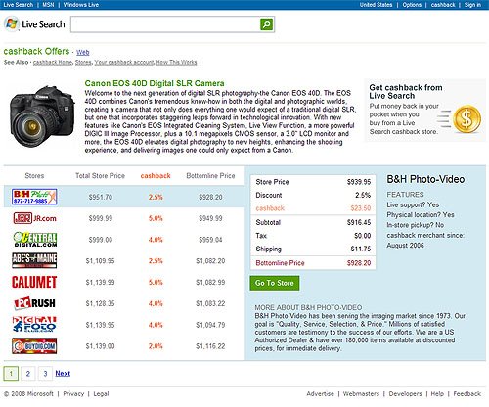This screenshot has width=489, height=407.
Task: Click the $939.95 Store Price value
Action: tap(359, 182)
